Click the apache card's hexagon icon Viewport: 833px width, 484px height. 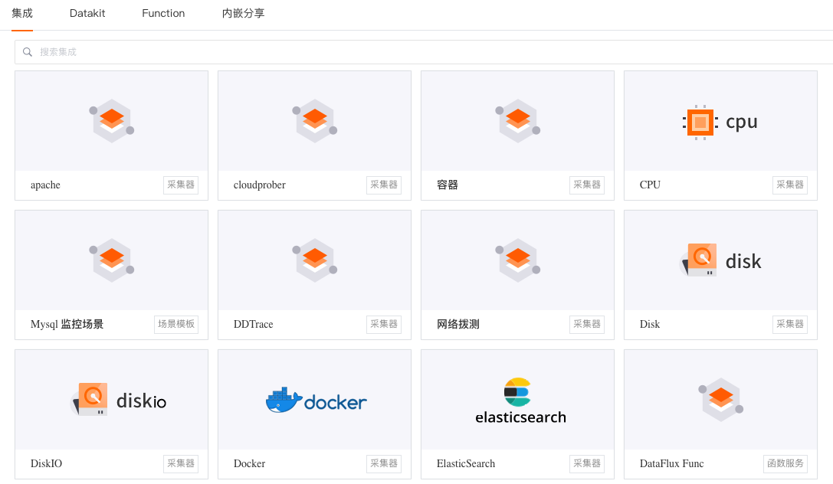click(x=112, y=121)
